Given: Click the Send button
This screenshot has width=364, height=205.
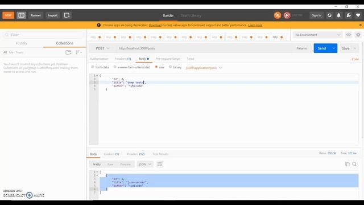Looking at the screenshot, I should tap(322, 48).
